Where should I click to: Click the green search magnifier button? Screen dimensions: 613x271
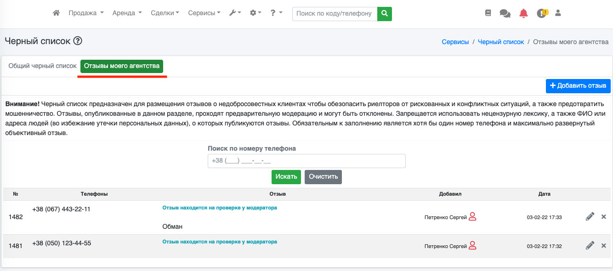385,13
